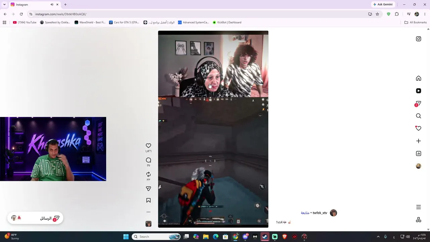Open Instagram Search magnifier

[419, 116]
